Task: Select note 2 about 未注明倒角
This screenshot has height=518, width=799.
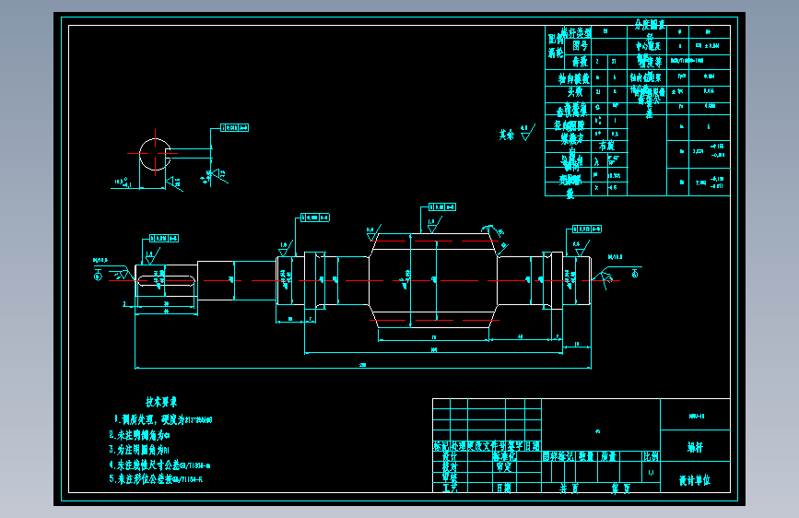Action: pyautogui.click(x=139, y=435)
